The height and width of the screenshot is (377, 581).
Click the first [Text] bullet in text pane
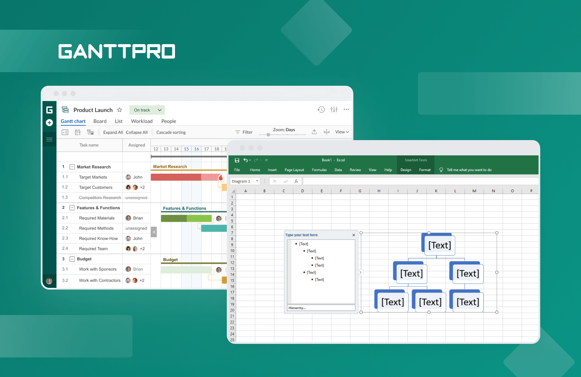pyautogui.click(x=304, y=244)
